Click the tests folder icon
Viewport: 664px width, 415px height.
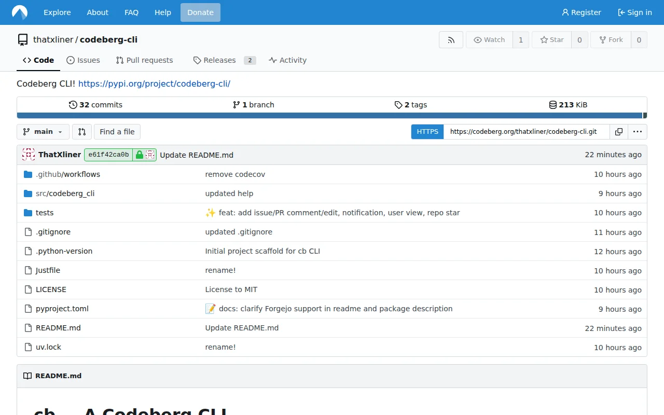[28, 213]
